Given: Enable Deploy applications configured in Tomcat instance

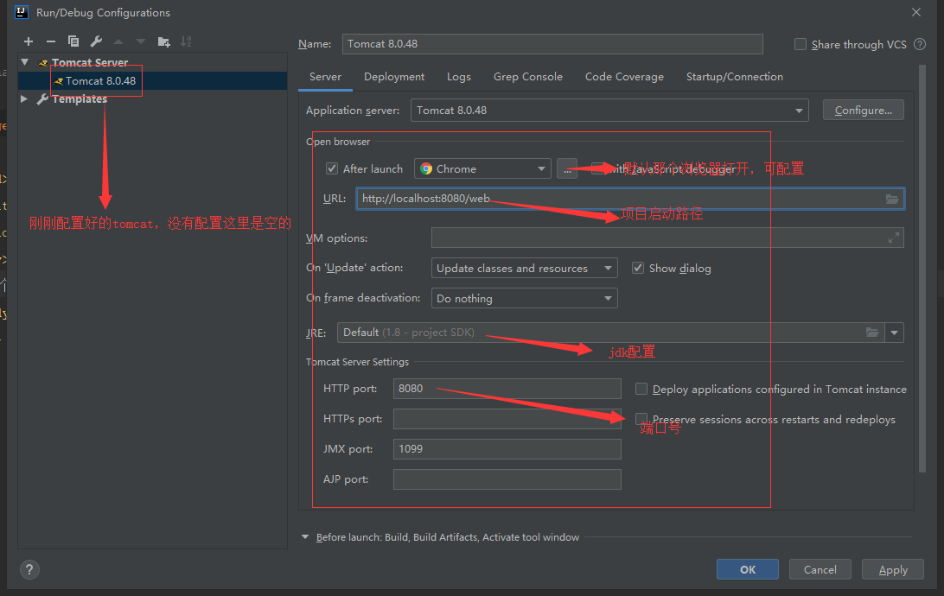Looking at the screenshot, I should click(x=641, y=389).
